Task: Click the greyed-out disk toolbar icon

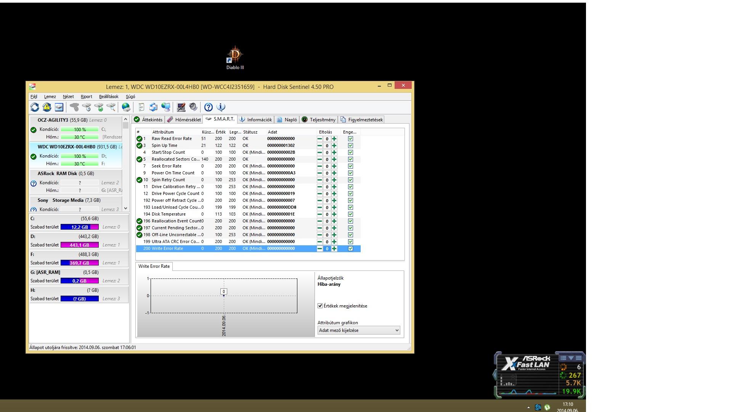Action: (74, 107)
